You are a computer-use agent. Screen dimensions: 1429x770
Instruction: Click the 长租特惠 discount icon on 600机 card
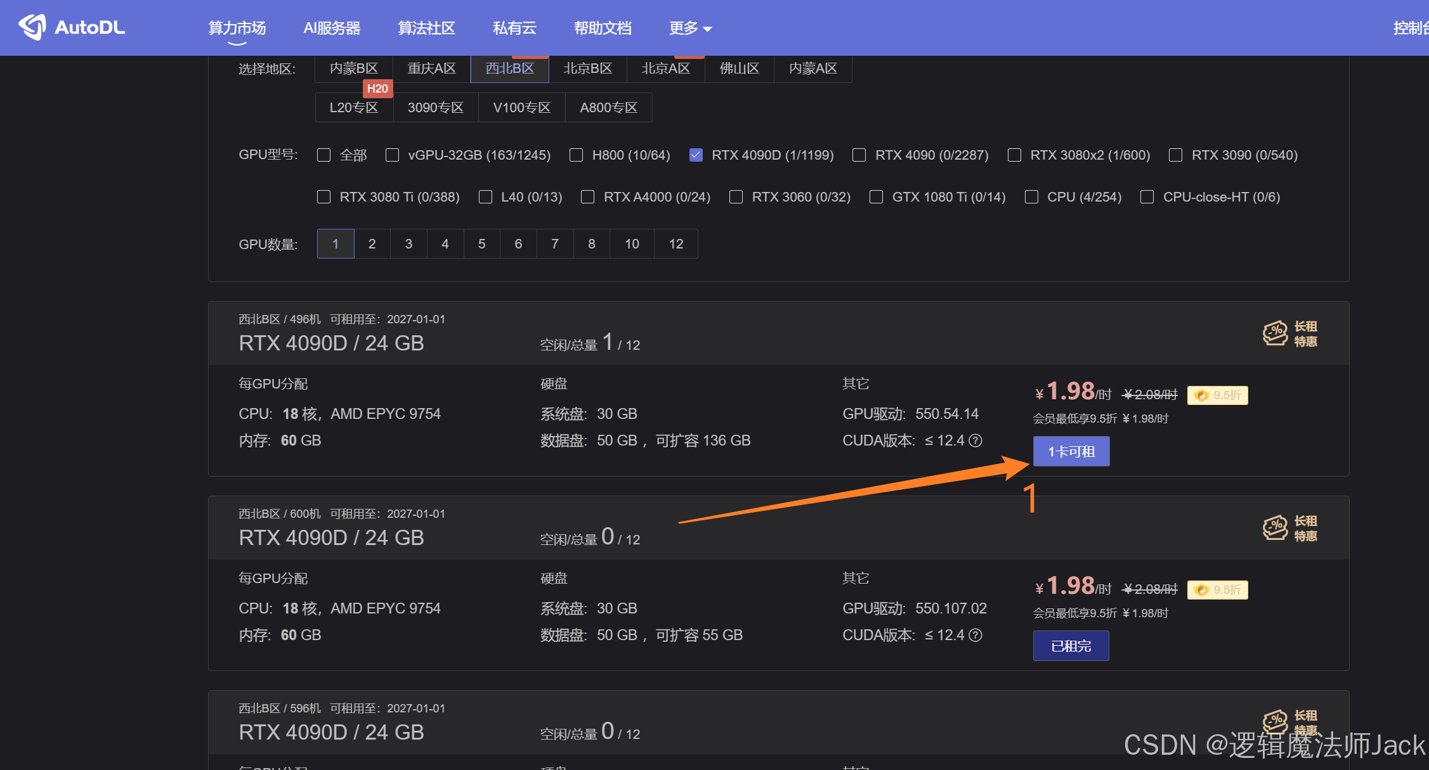click(x=1275, y=528)
